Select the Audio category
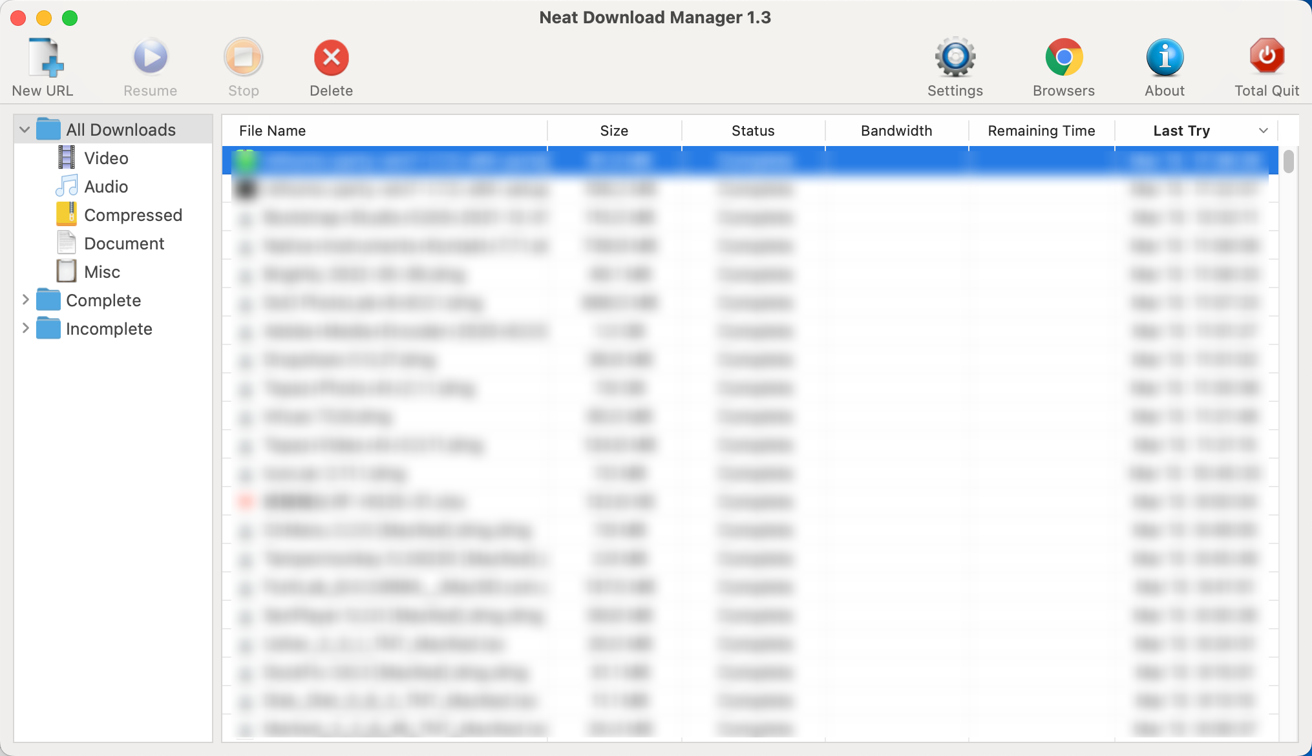 (106, 187)
